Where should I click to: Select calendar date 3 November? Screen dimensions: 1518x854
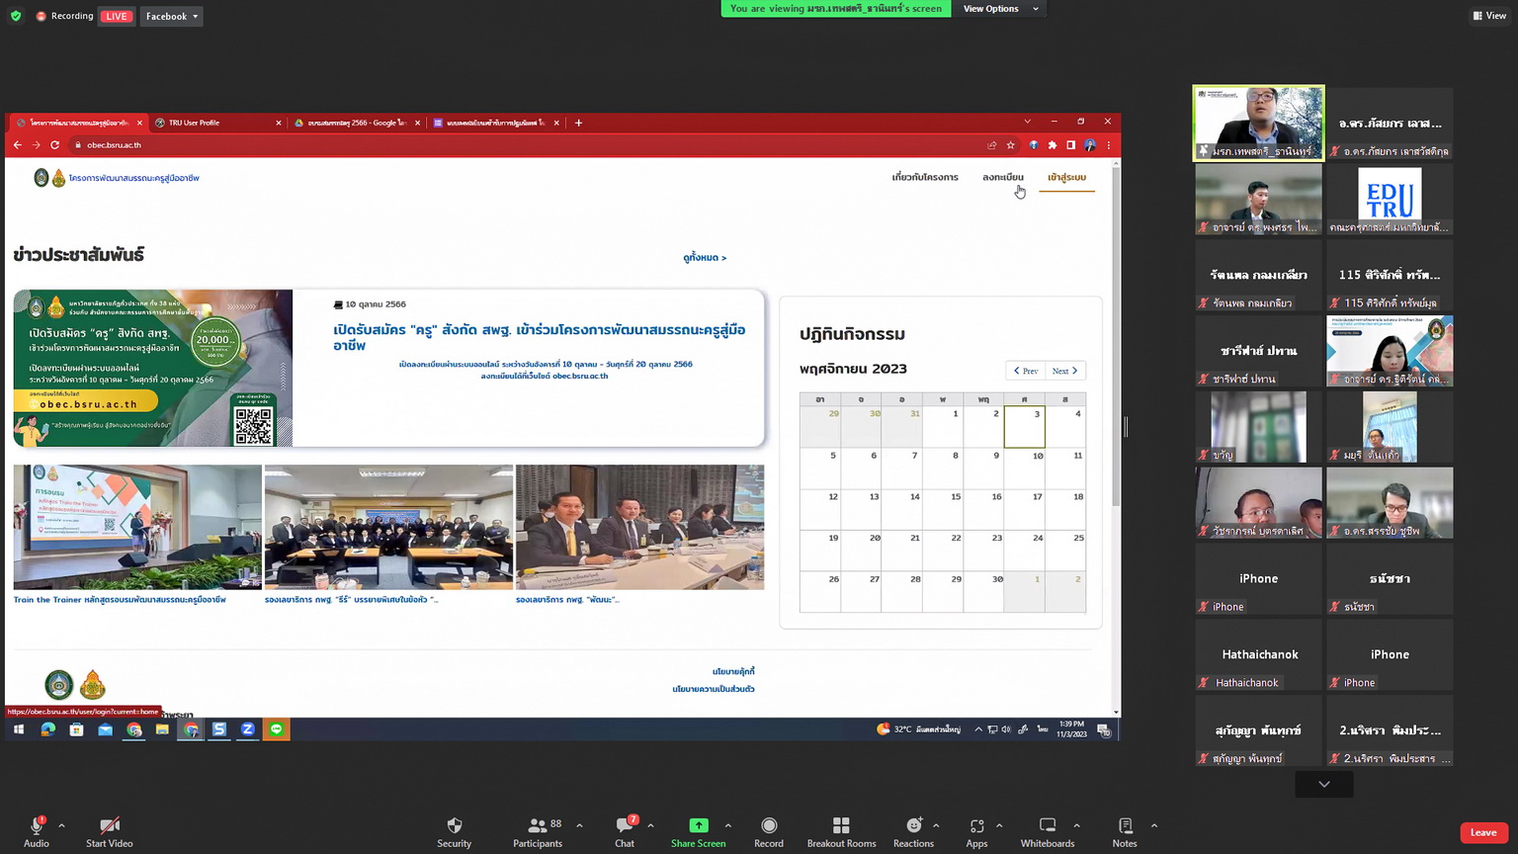point(1025,428)
